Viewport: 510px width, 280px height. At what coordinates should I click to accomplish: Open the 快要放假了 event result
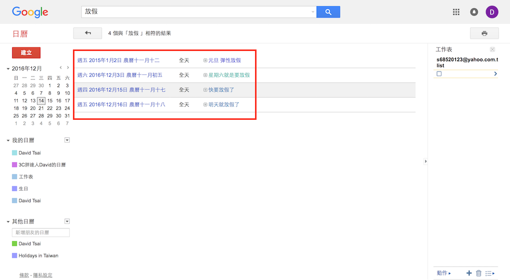click(x=221, y=90)
